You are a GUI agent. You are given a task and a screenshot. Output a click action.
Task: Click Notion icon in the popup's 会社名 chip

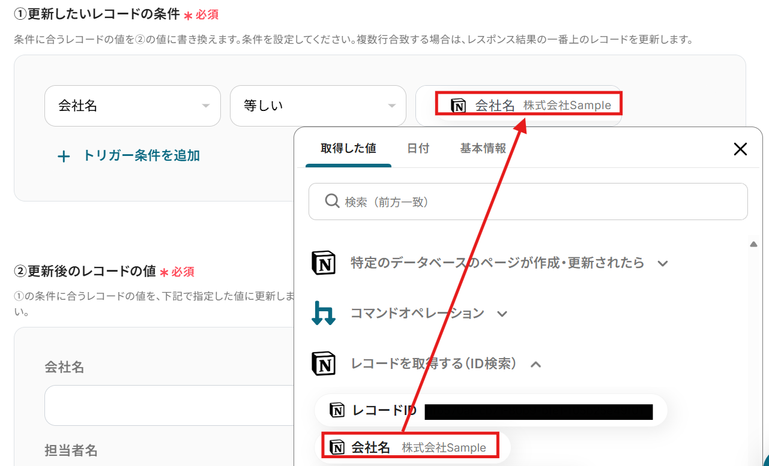[x=337, y=447]
